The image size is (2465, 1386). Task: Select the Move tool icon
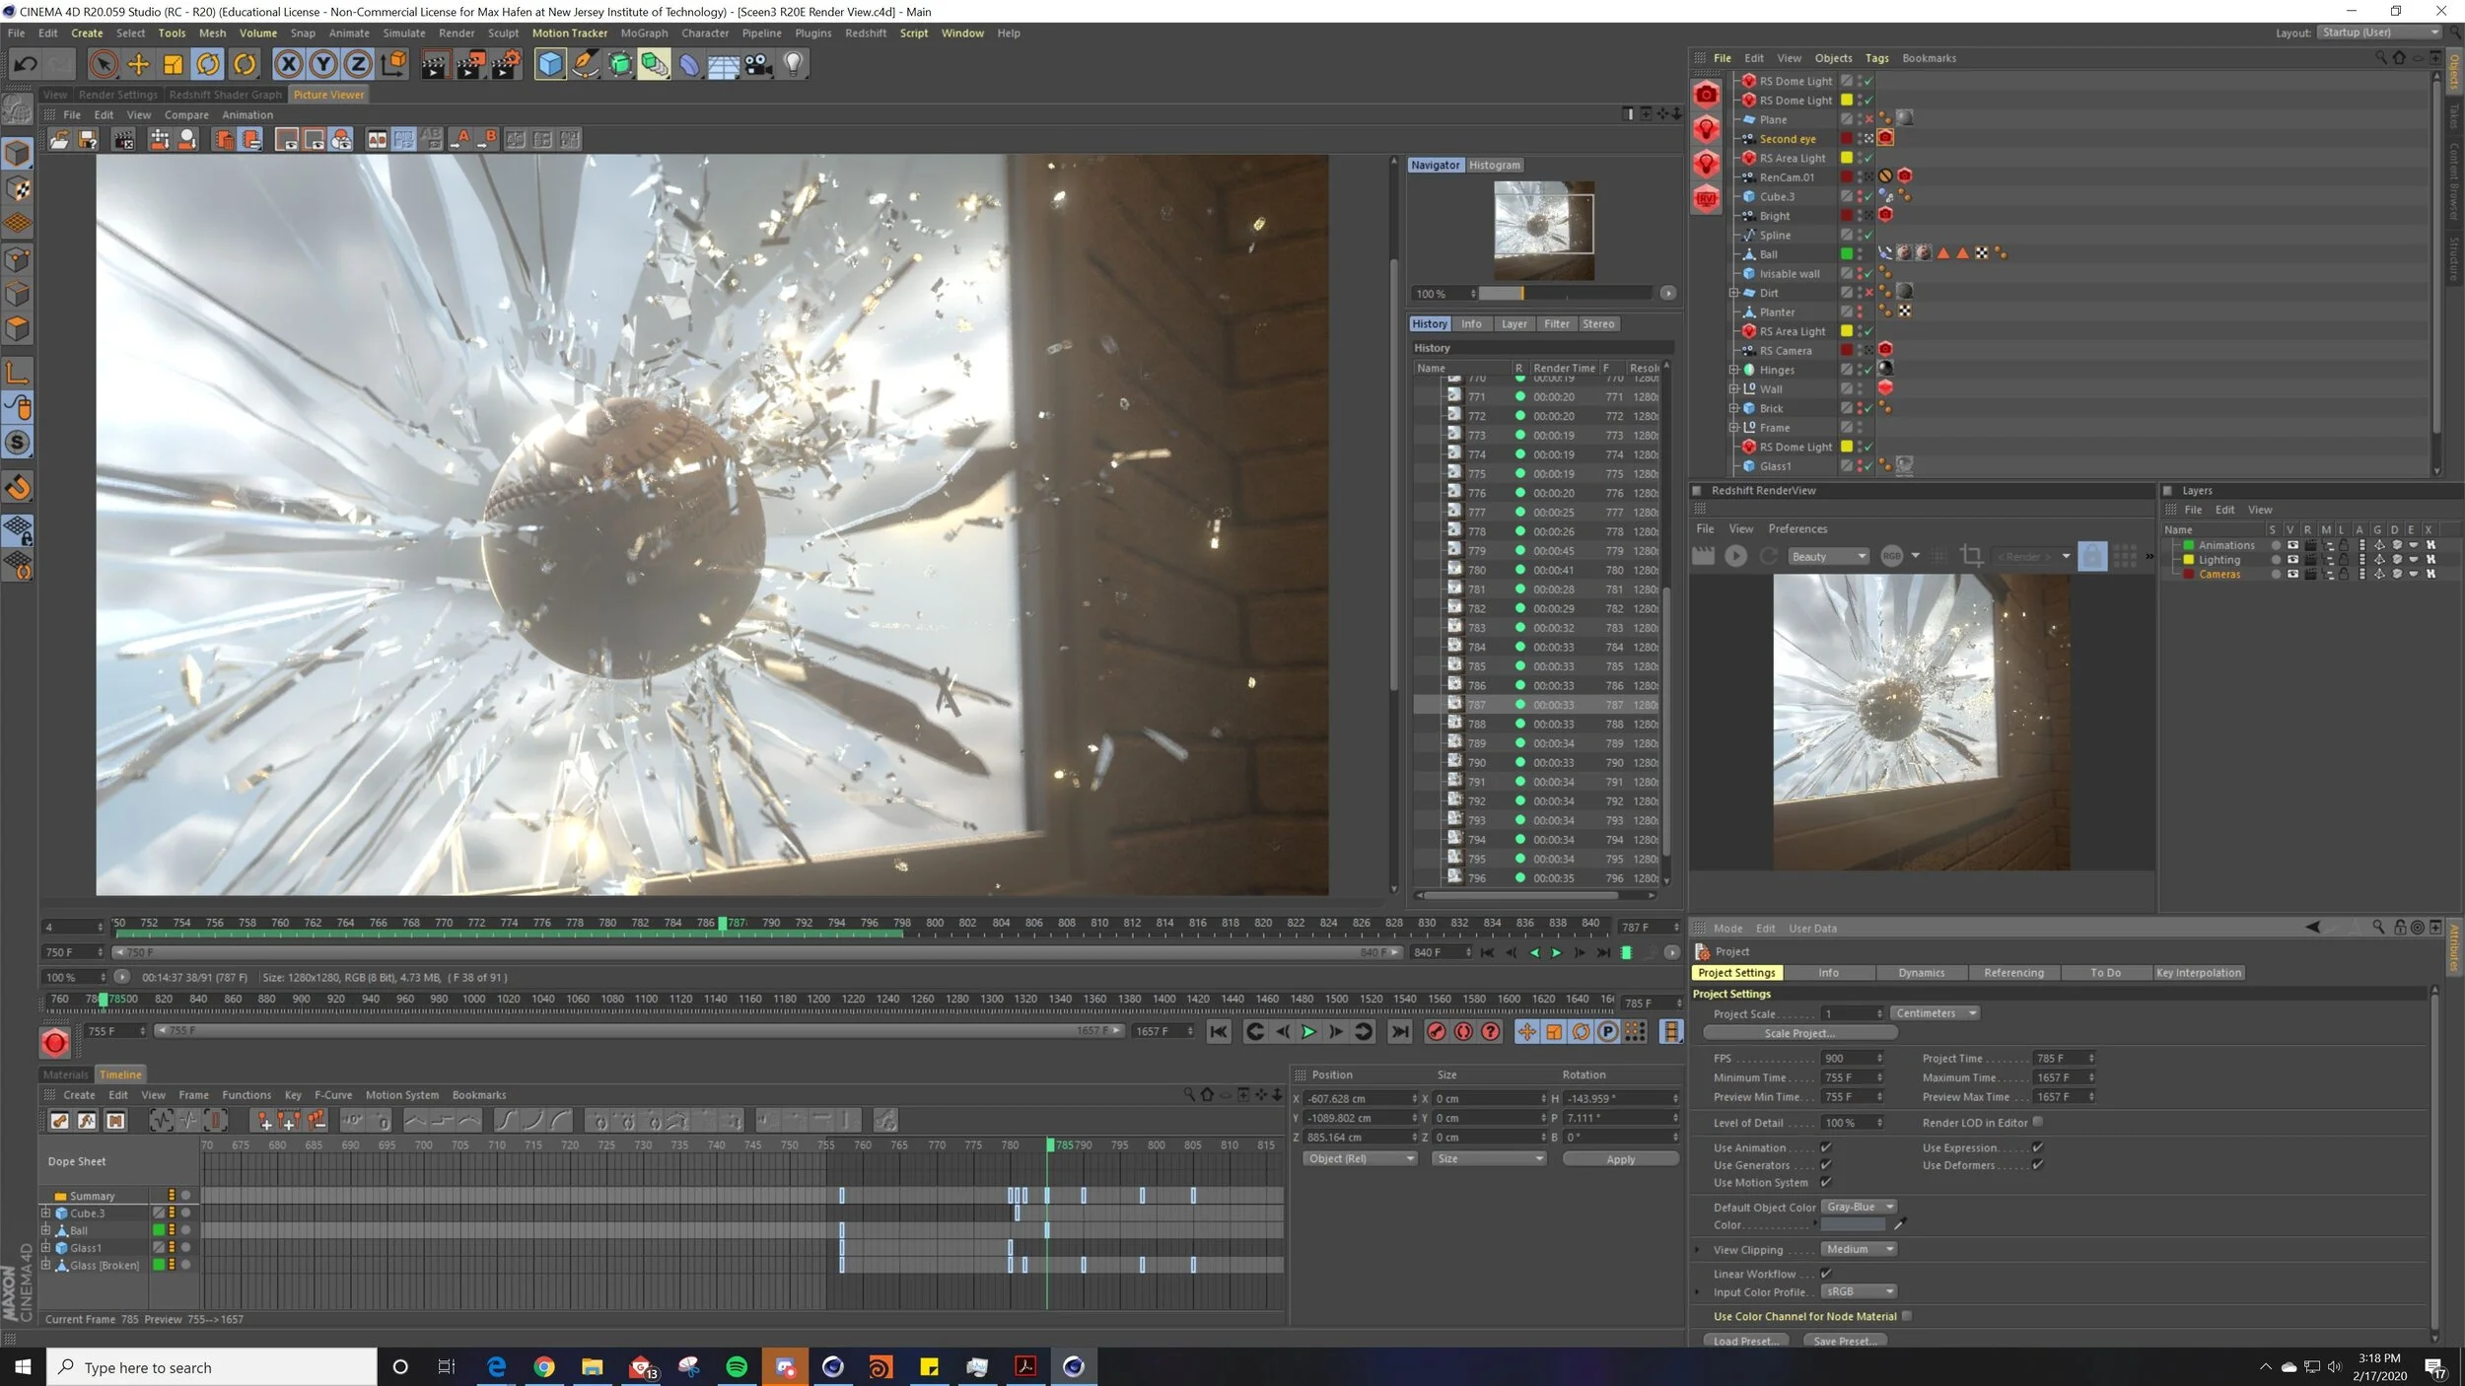(x=138, y=65)
